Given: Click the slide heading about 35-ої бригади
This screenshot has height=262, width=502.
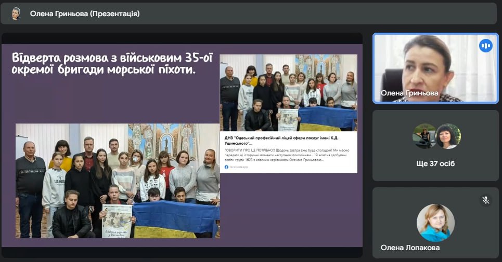Looking at the screenshot, I should coord(112,62).
